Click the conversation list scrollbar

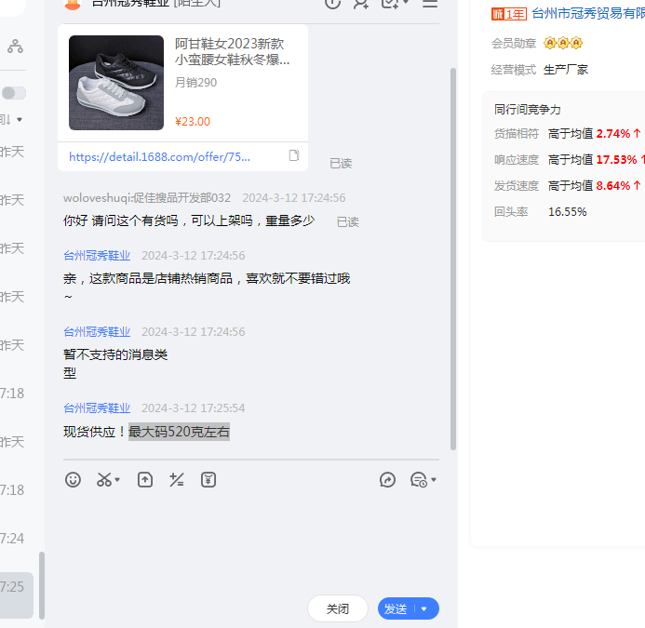(x=42, y=585)
